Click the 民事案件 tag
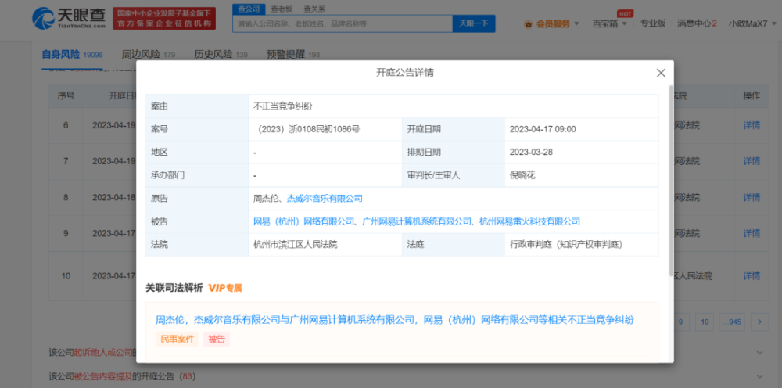This screenshot has width=782, height=388. [177, 339]
